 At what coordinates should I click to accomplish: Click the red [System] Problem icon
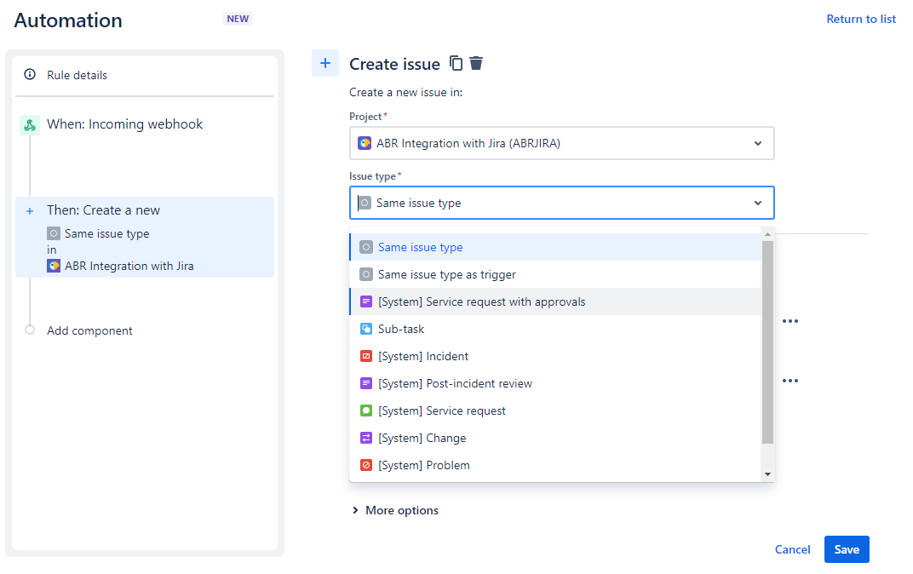pos(366,465)
